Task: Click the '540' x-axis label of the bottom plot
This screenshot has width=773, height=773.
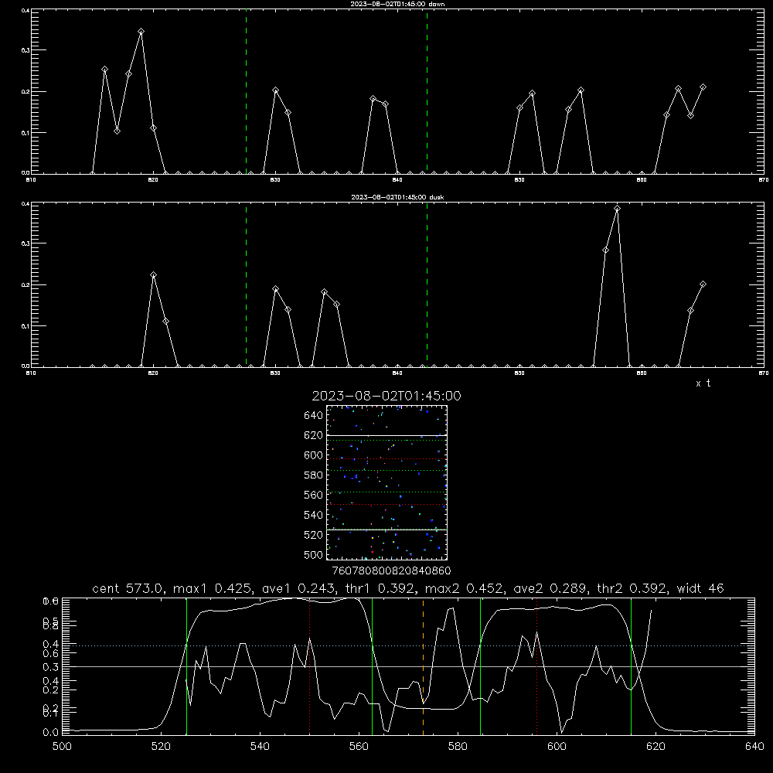Action: (260, 747)
